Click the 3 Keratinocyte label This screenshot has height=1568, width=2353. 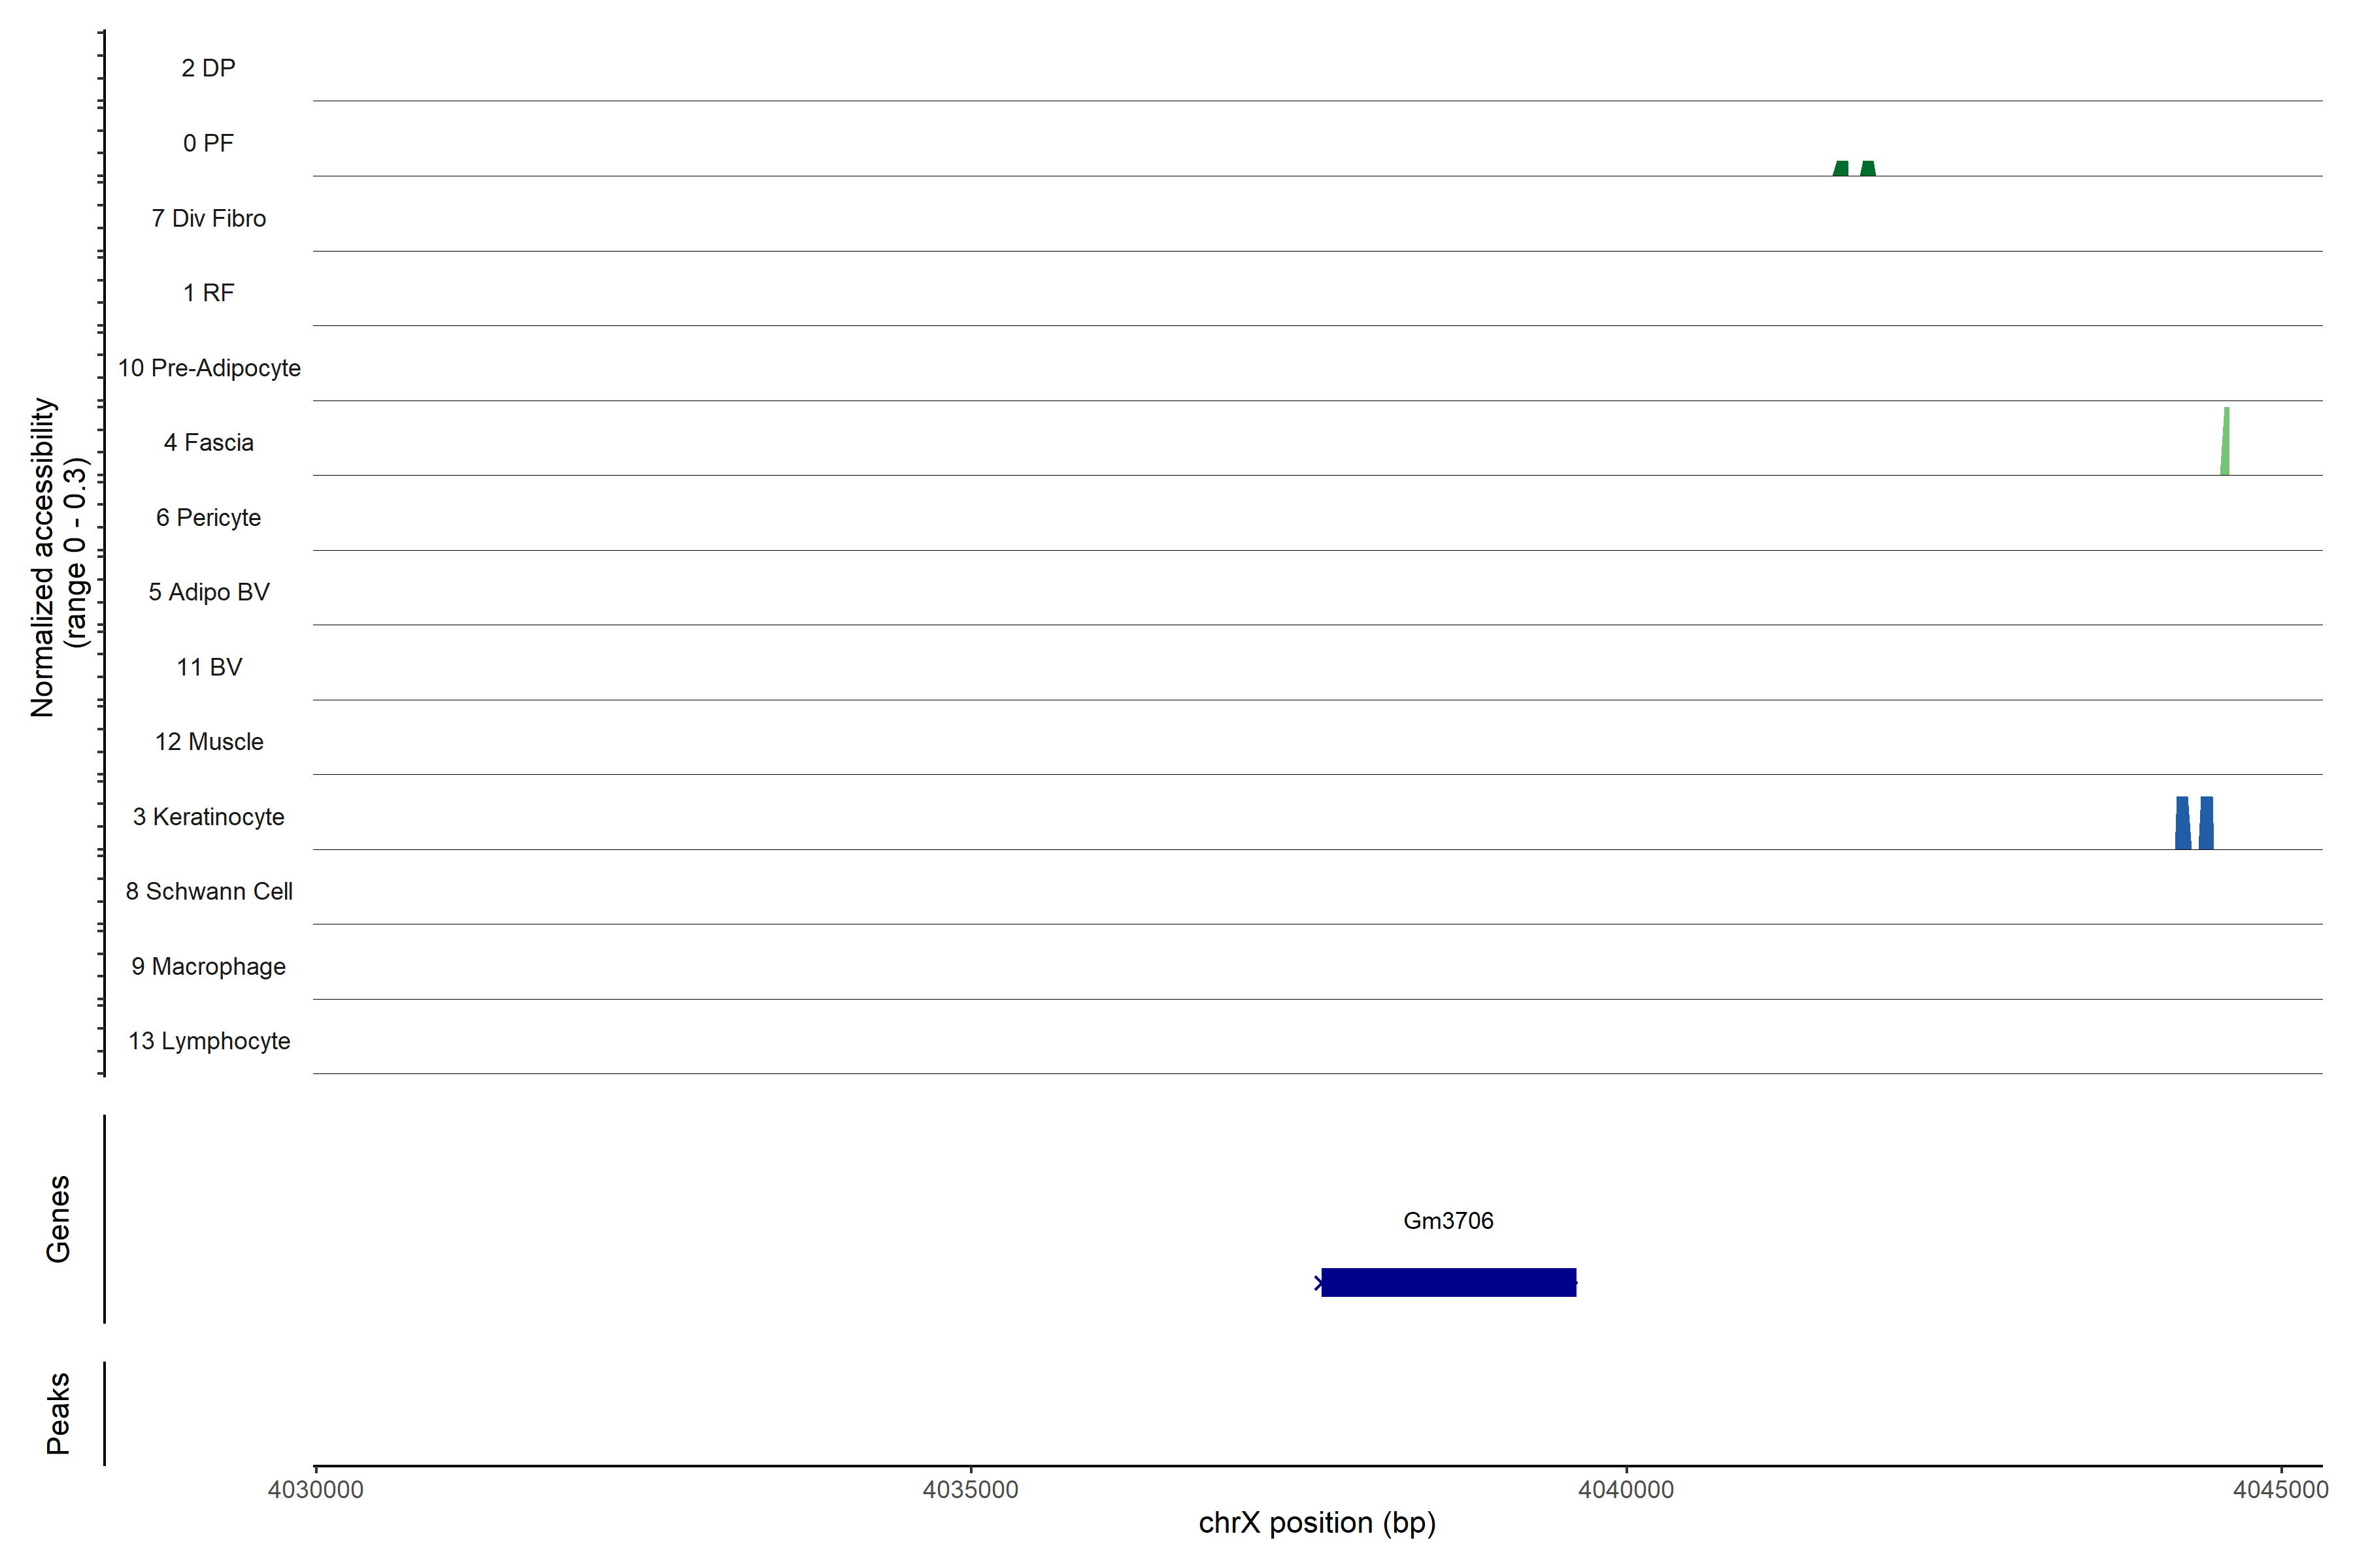(x=208, y=817)
